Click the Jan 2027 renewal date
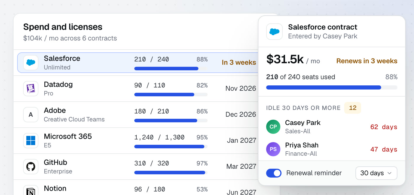The height and width of the screenshot is (195, 414). click(x=242, y=141)
